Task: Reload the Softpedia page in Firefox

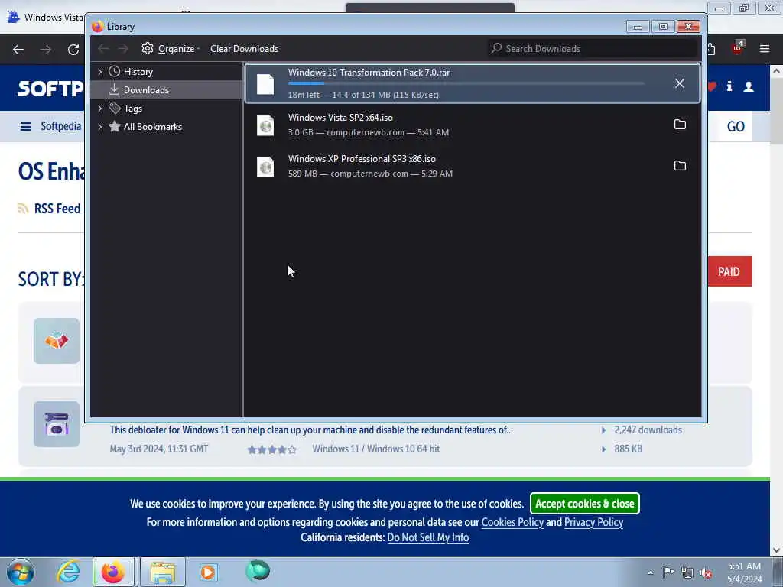Action: [x=73, y=50]
